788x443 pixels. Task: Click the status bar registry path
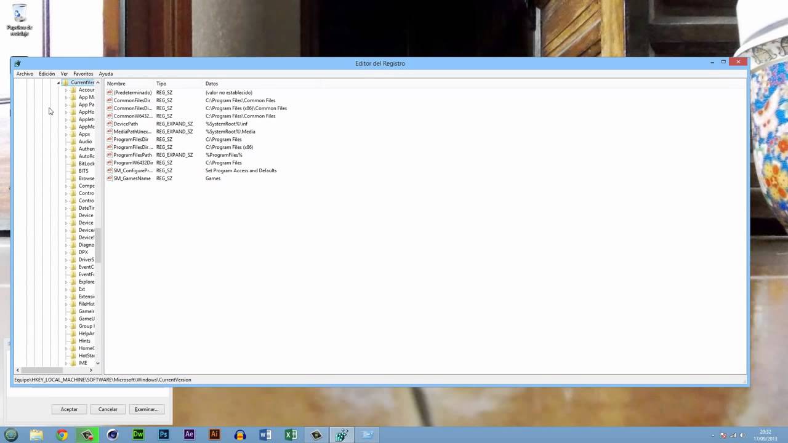[103, 380]
